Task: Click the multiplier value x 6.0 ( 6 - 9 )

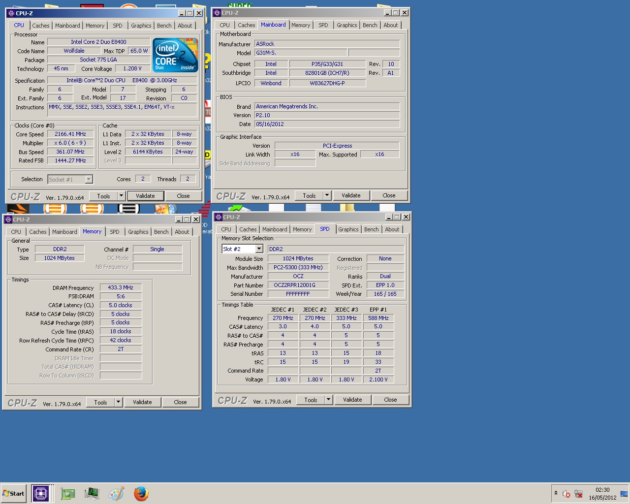Action: pos(70,143)
